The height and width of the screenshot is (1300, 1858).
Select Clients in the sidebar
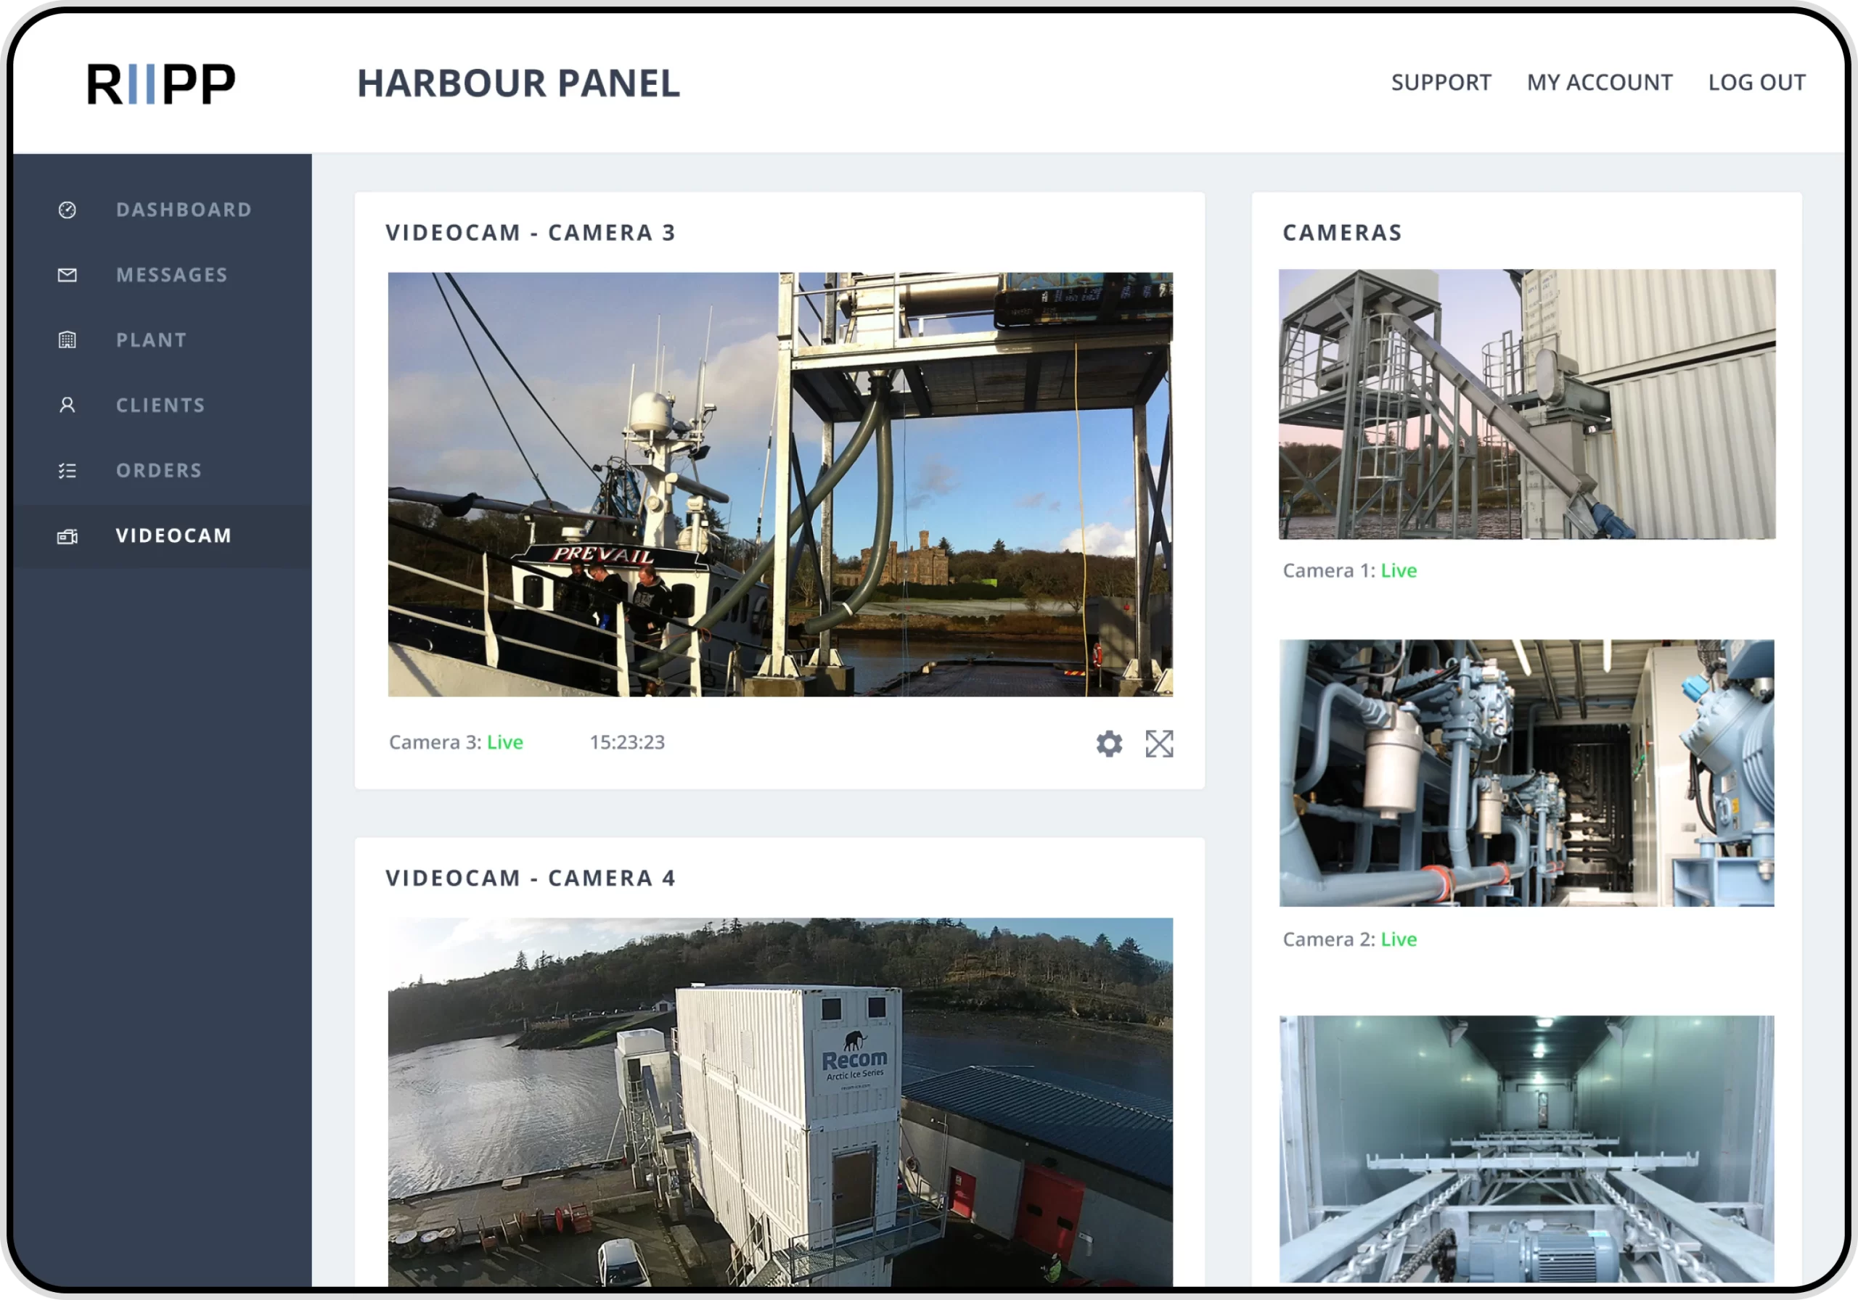[x=162, y=406]
